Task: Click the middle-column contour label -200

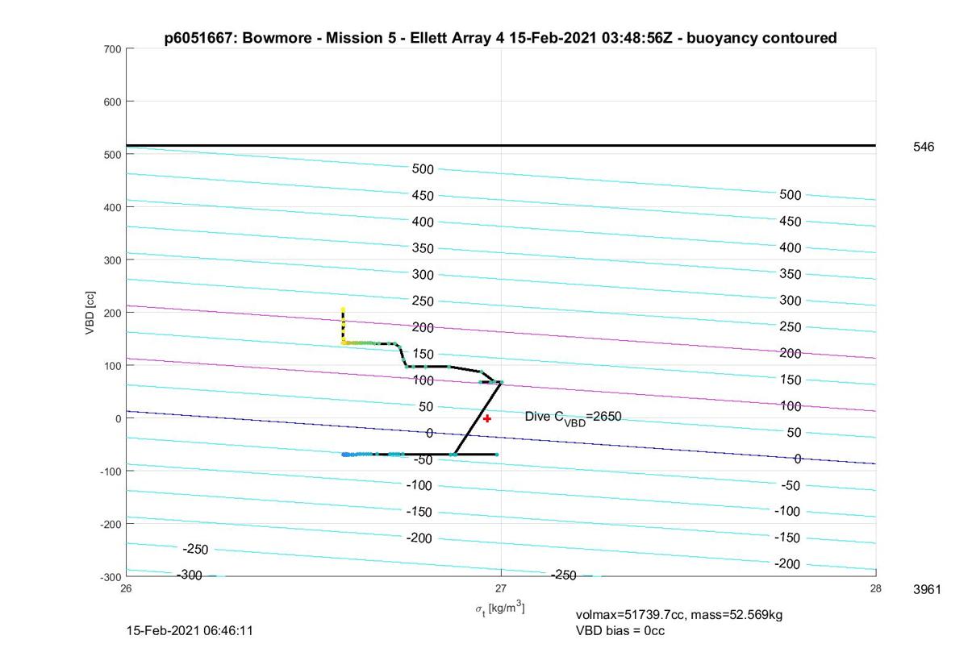Action: (x=419, y=538)
